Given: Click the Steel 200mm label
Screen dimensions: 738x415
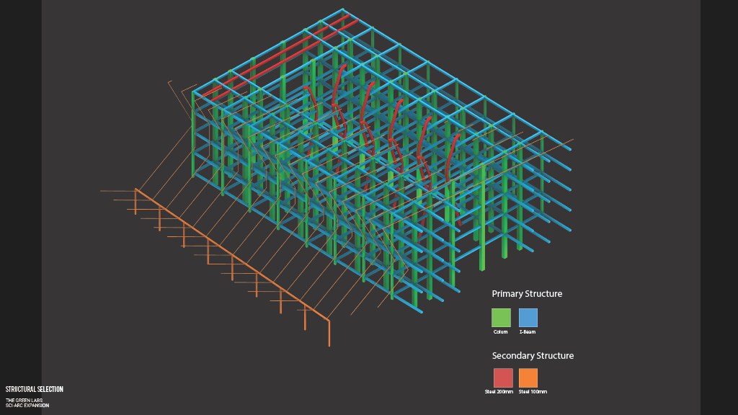Looking at the screenshot, I should [x=499, y=391].
